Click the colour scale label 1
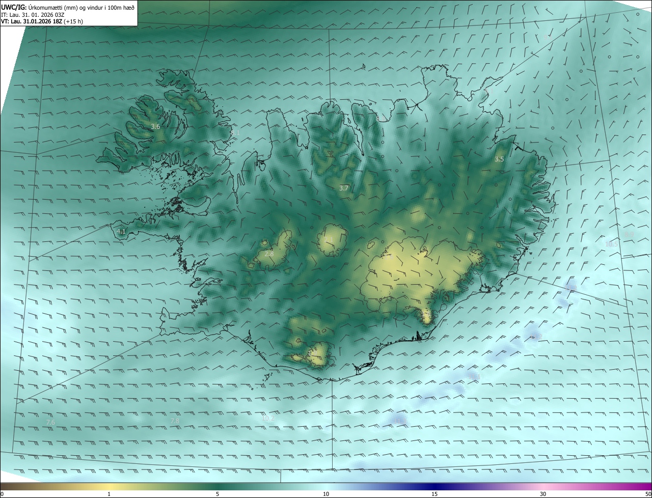 (x=109, y=494)
